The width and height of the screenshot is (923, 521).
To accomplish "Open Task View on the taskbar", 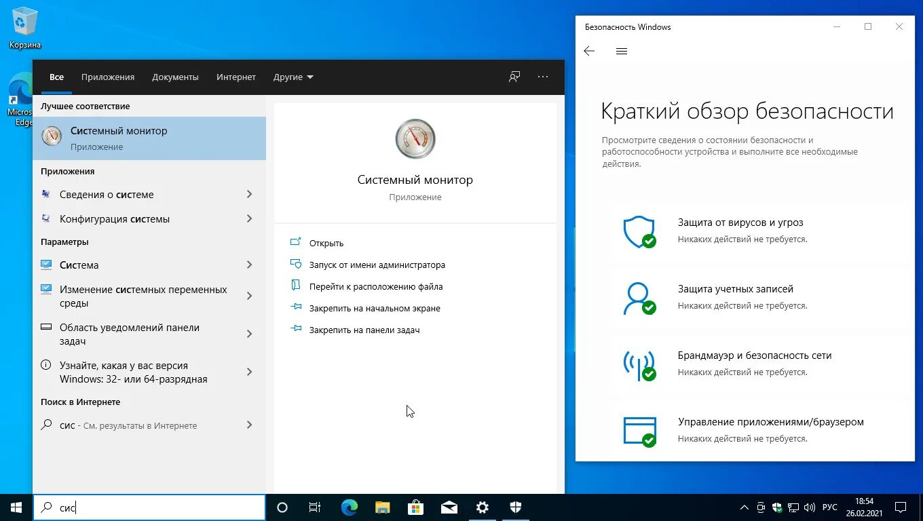I will coord(315,507).
